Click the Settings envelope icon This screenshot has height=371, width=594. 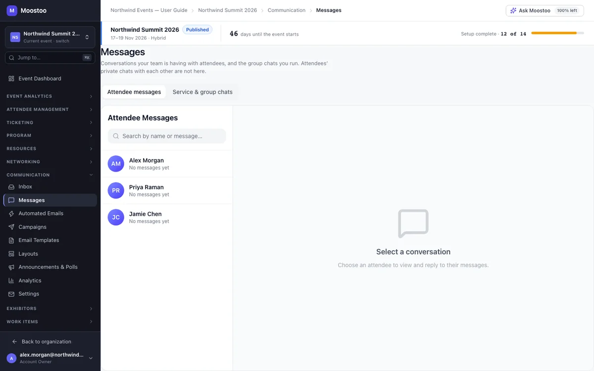pos(11,294)
